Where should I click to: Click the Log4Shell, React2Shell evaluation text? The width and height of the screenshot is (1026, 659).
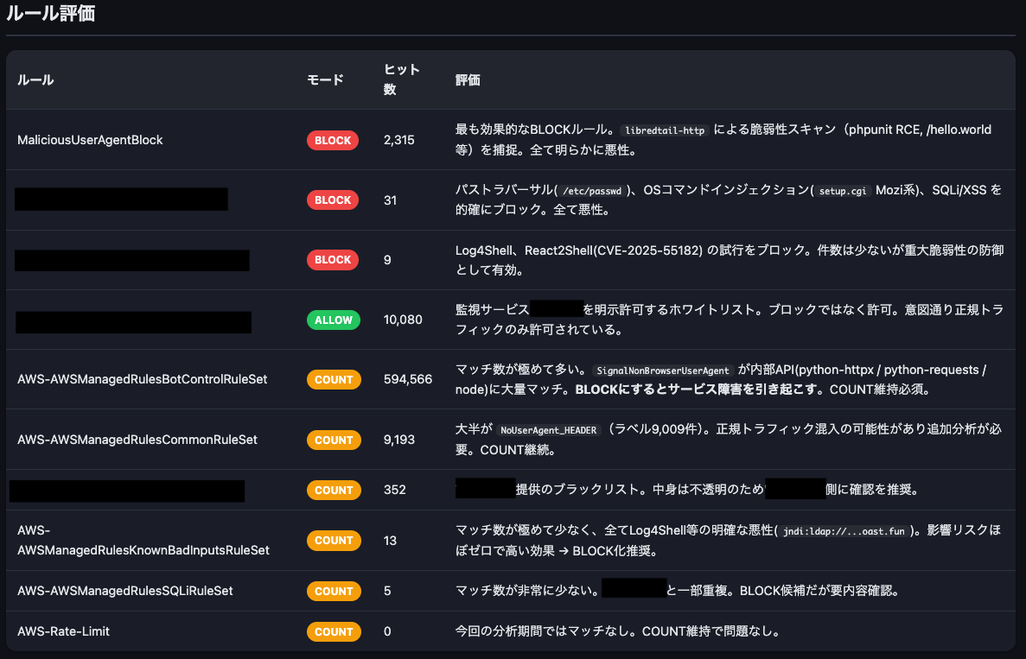[730, 260]
